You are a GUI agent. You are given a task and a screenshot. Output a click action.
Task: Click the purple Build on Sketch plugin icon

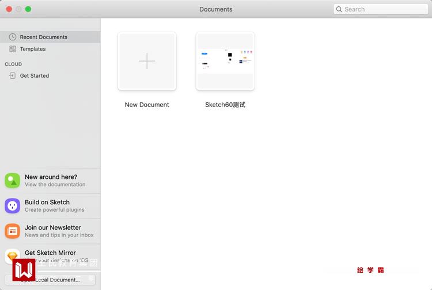(13, 206)
